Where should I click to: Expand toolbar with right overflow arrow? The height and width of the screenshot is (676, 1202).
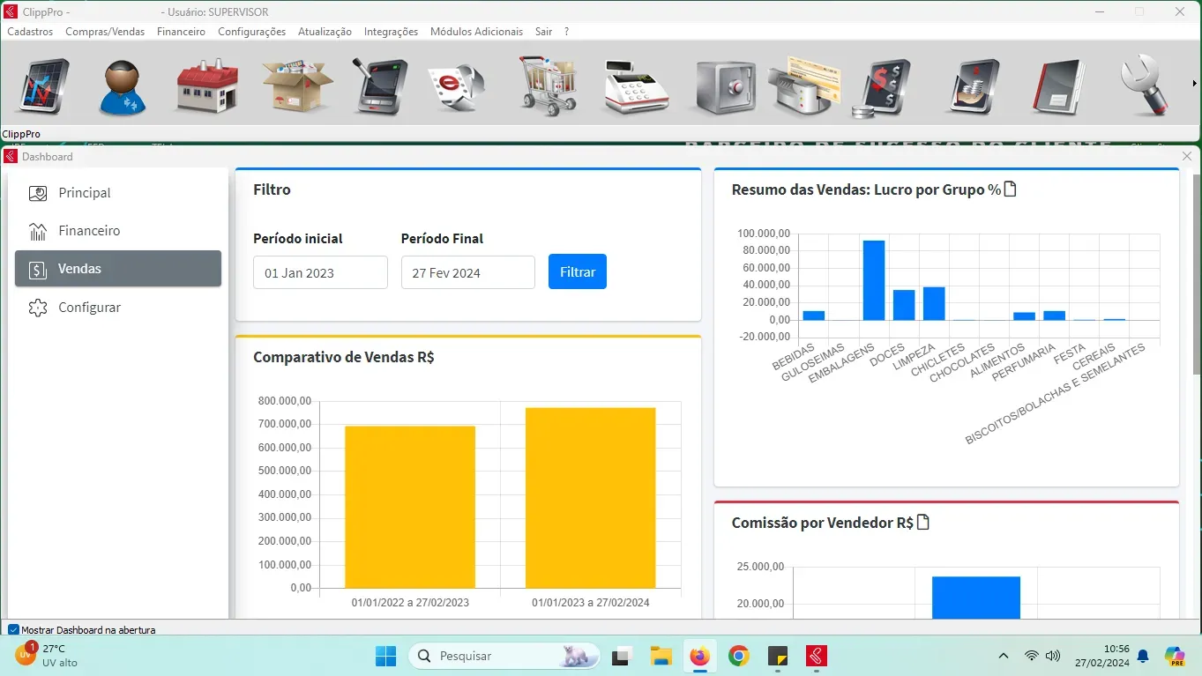click(1194, 84)
